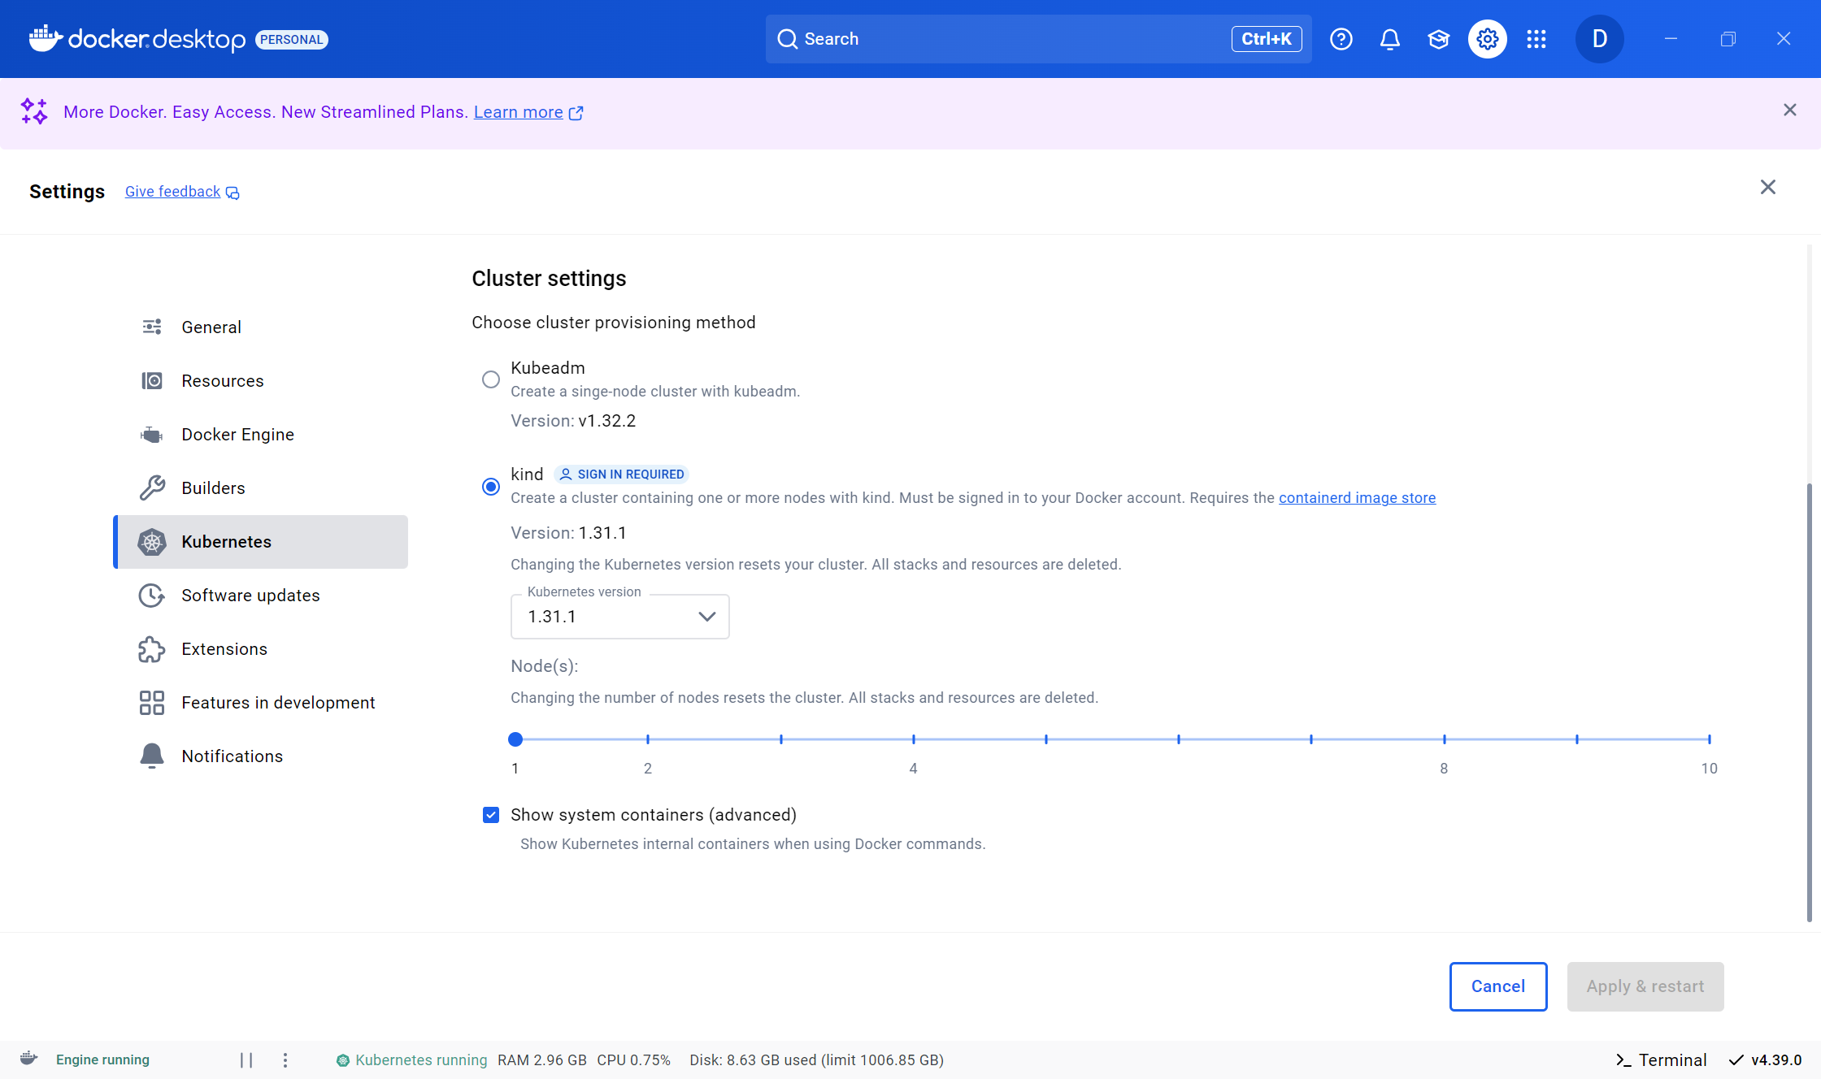This screenshot has height=1079, width=1821.
Task: Click the Extensions puzzle piece icon
Action: tap(152, 649)
